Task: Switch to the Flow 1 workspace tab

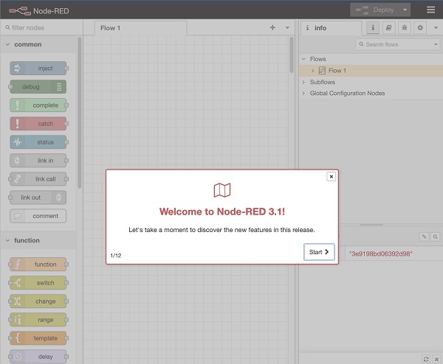Action: (x=140, y=28)
